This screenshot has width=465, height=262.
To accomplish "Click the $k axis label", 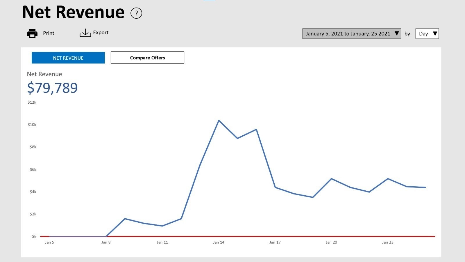I will coord(34,236).
